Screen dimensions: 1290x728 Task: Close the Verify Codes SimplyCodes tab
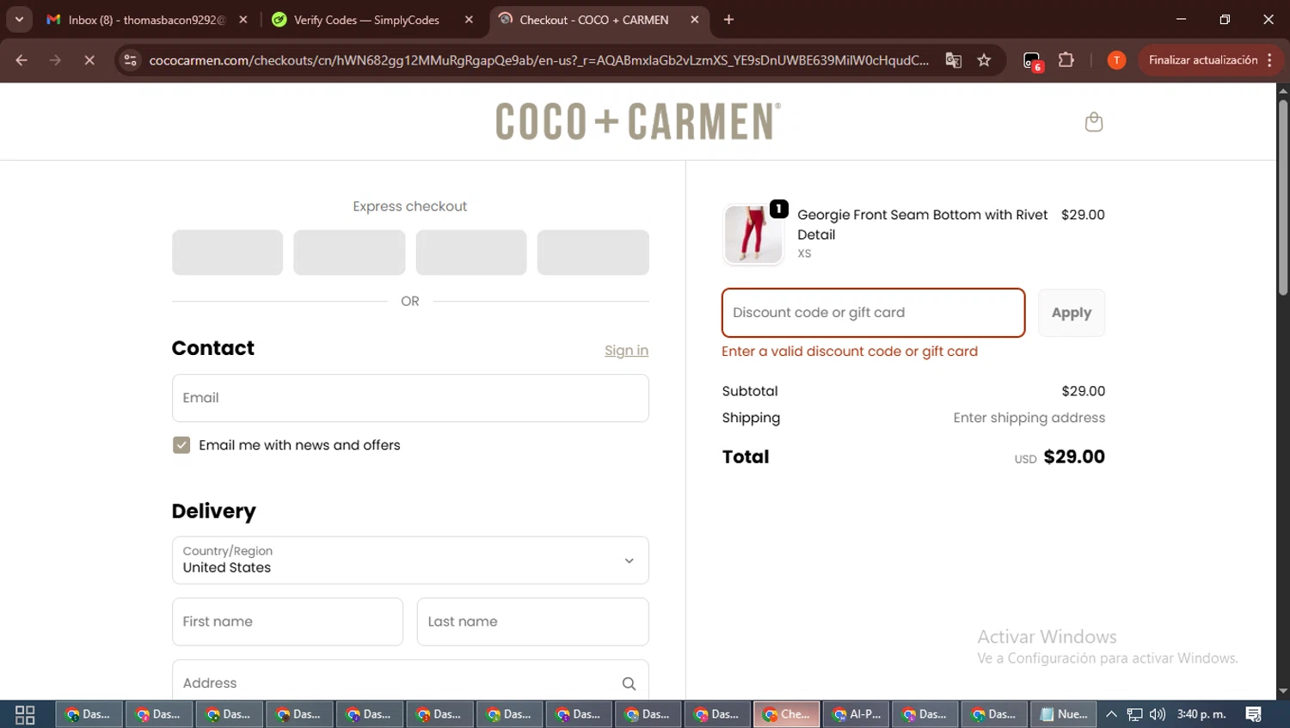469,20
